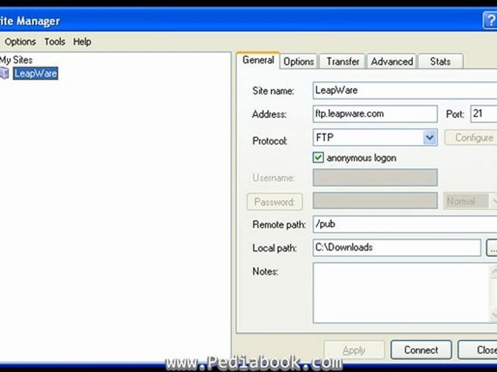Click the Local path field
This screenshot has width=497, height=372.
point(397,247)
